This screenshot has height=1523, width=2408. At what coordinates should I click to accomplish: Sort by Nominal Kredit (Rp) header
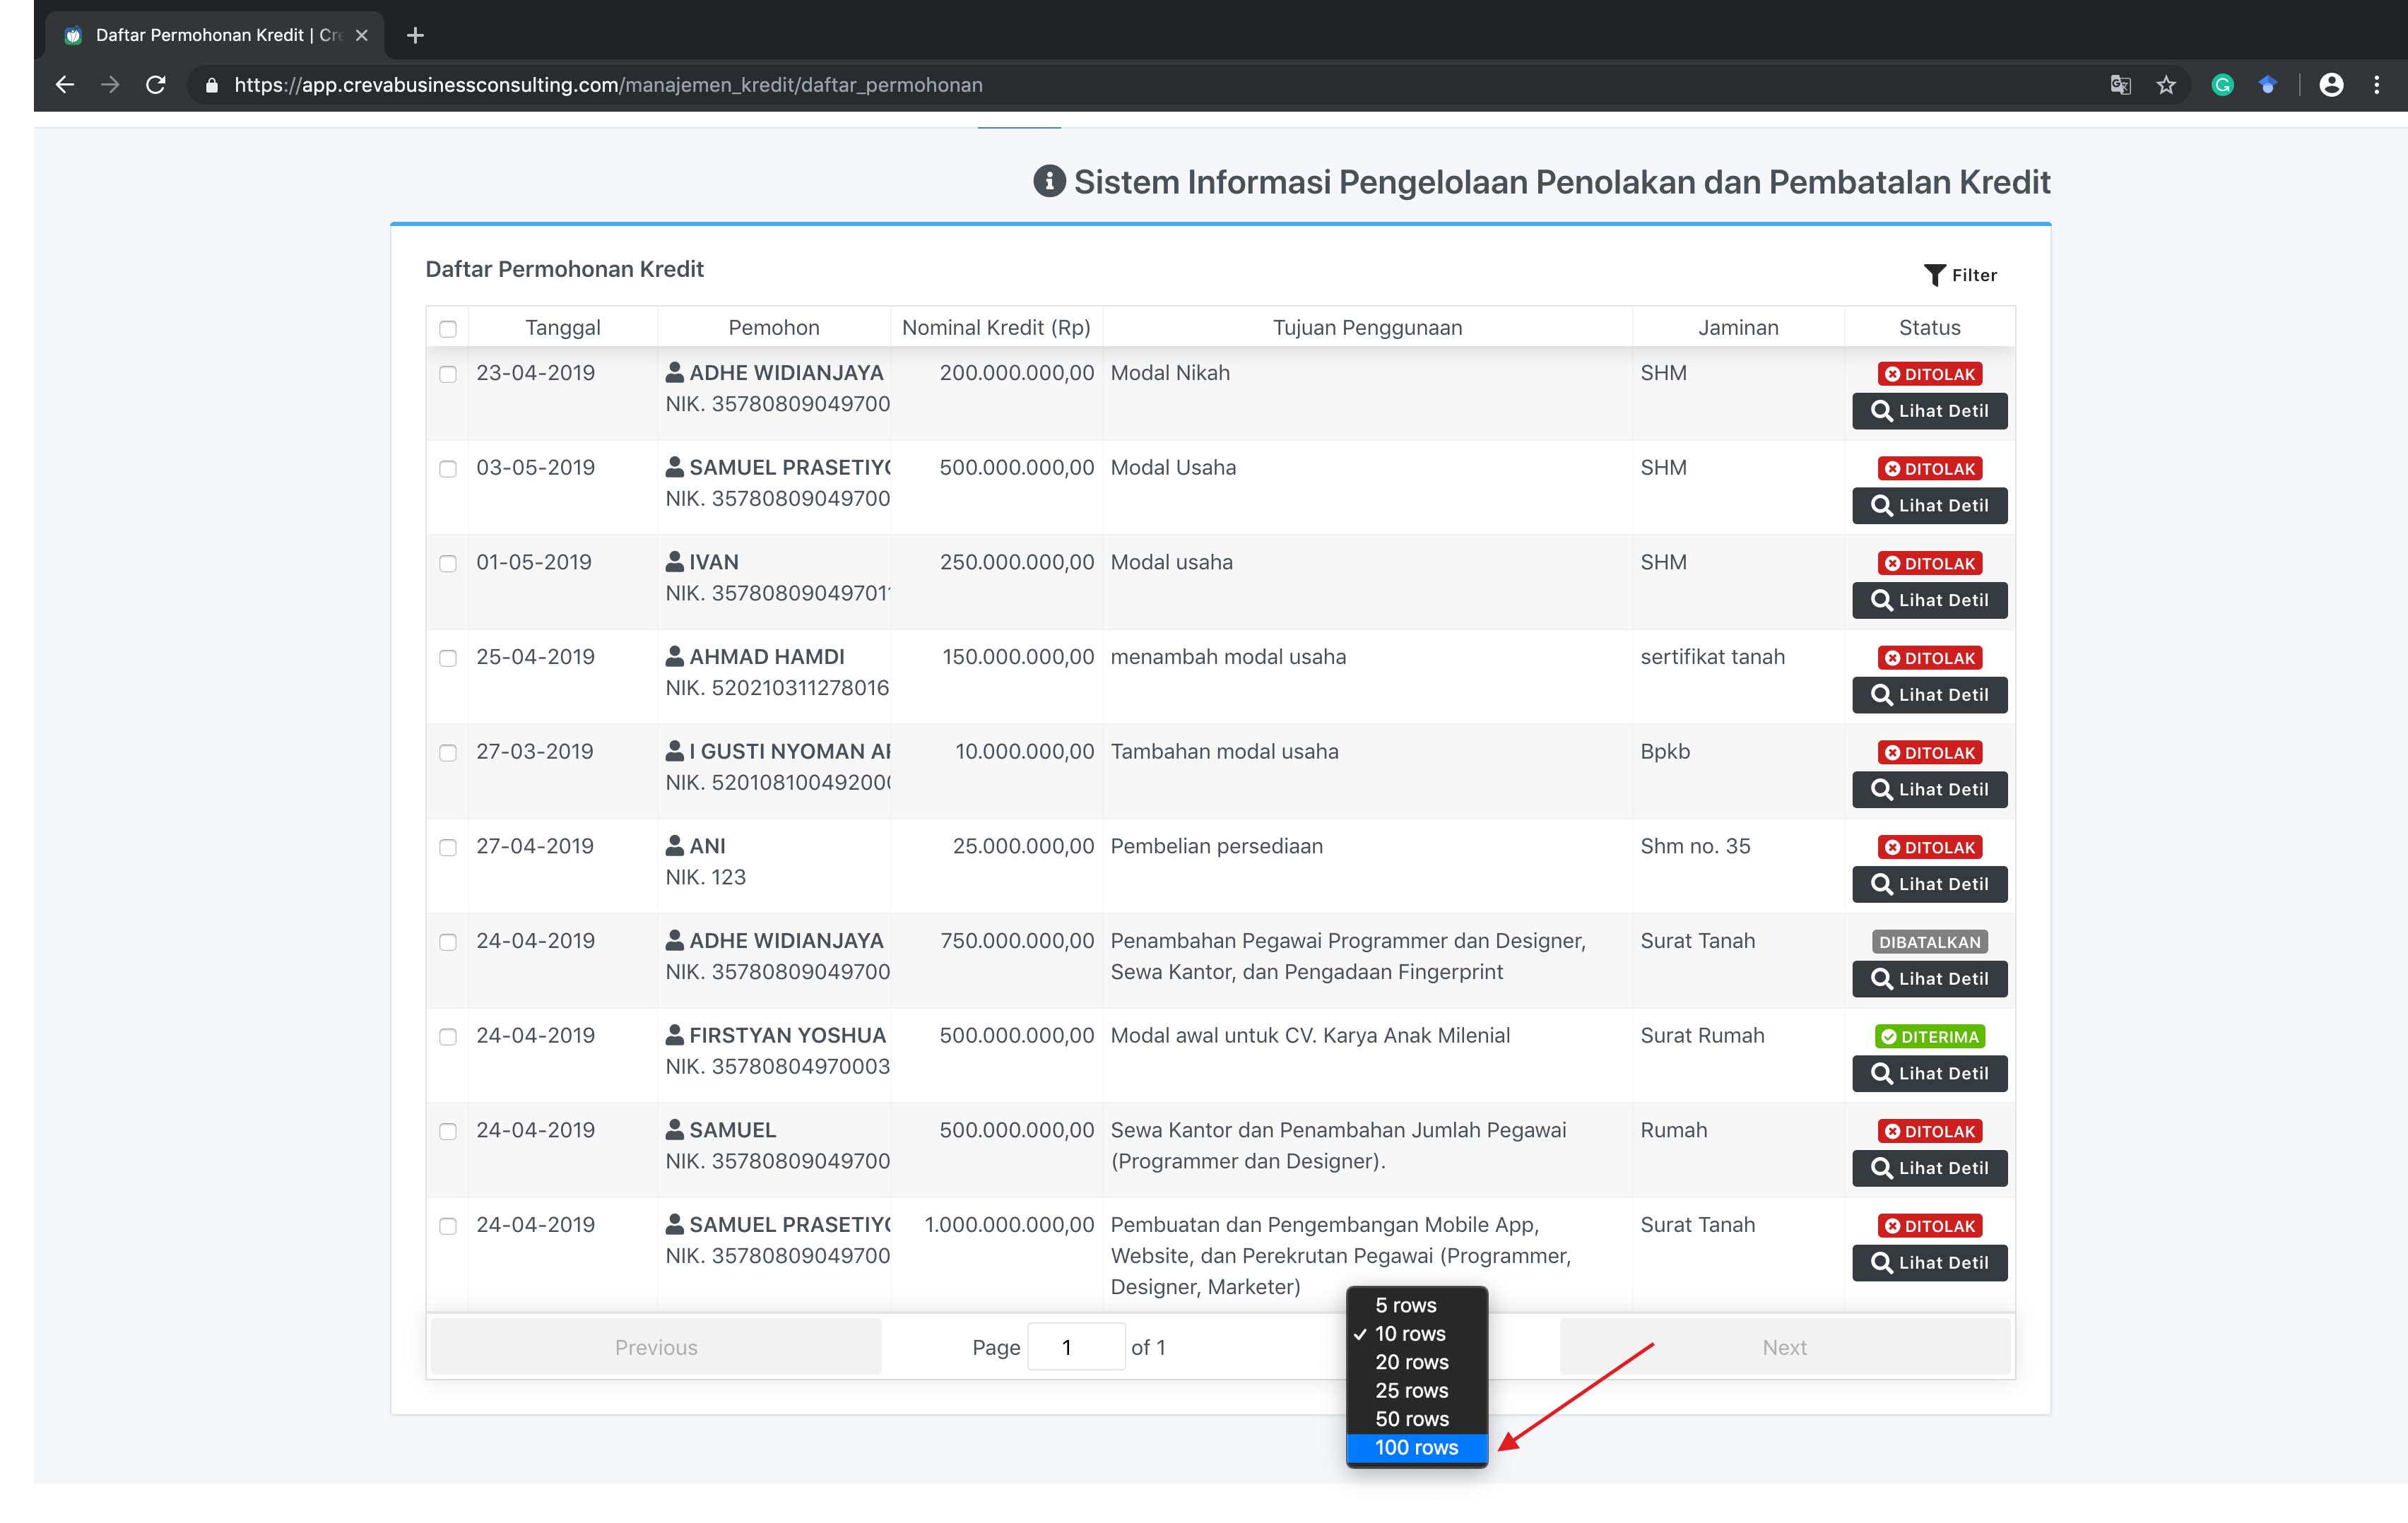coord(996,328)
